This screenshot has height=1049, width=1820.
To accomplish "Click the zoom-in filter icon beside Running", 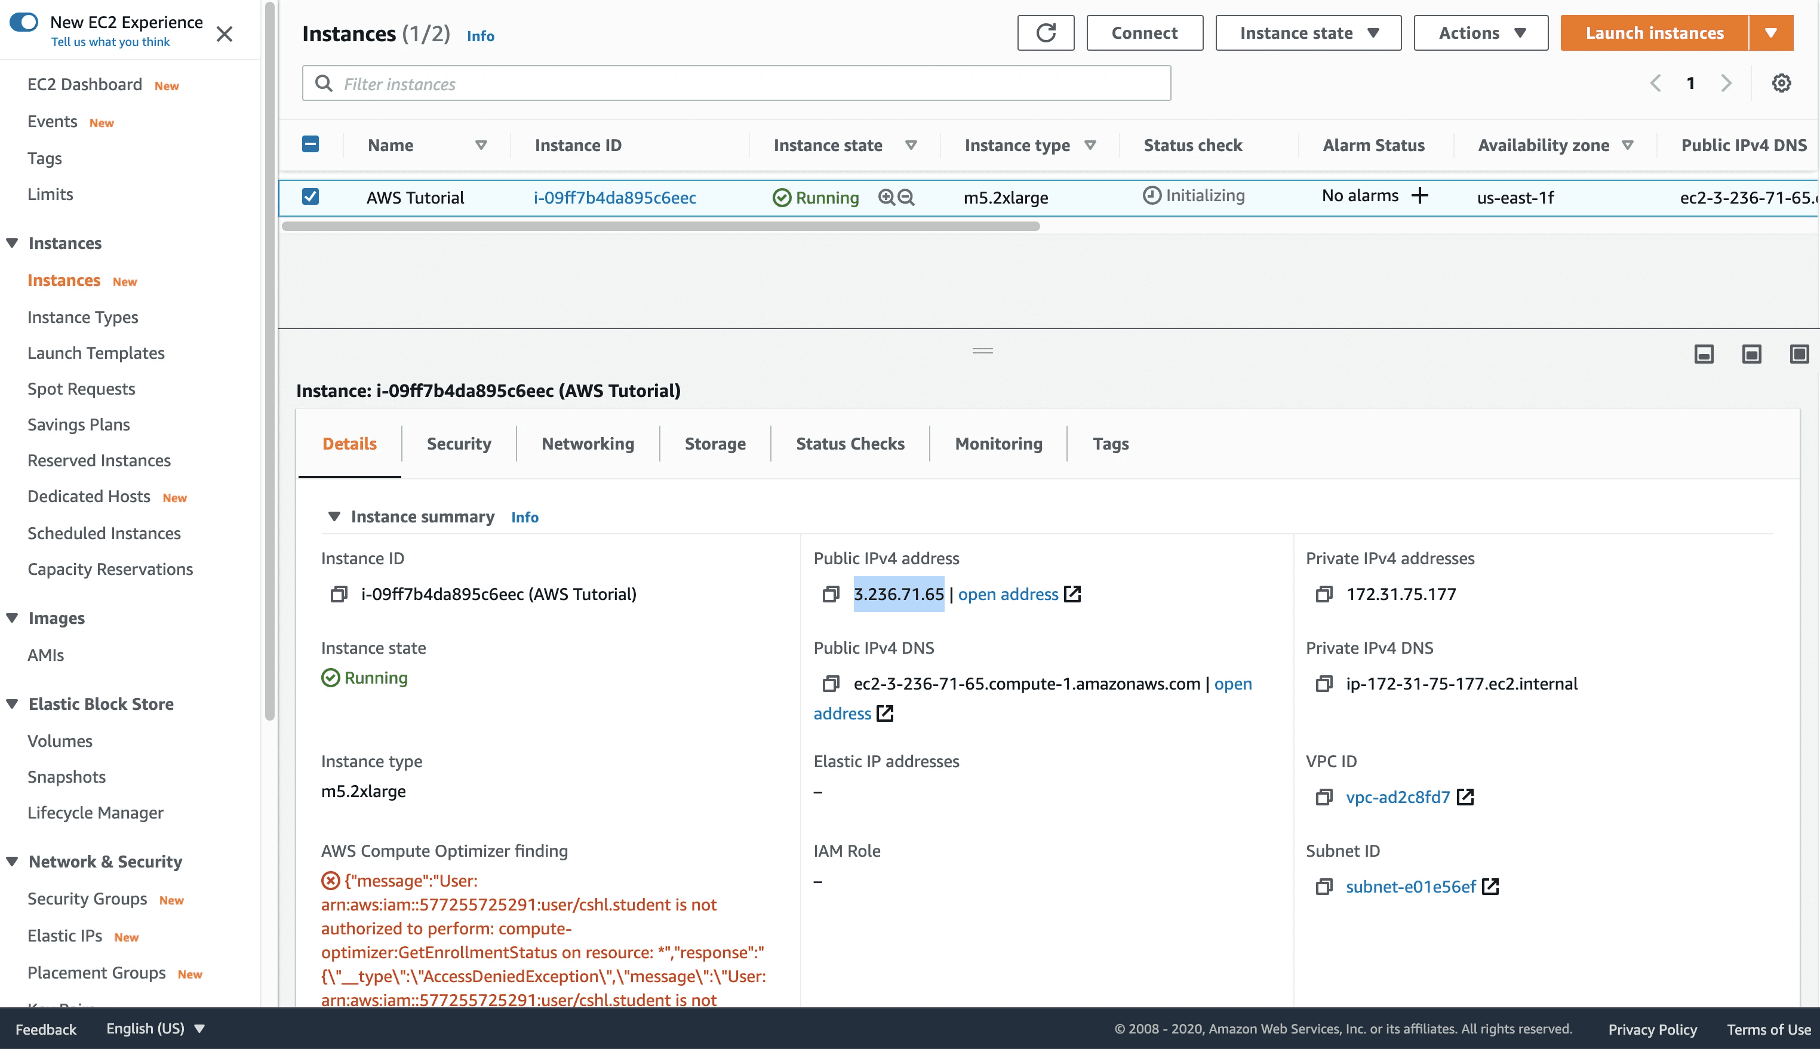I will 886,198.
